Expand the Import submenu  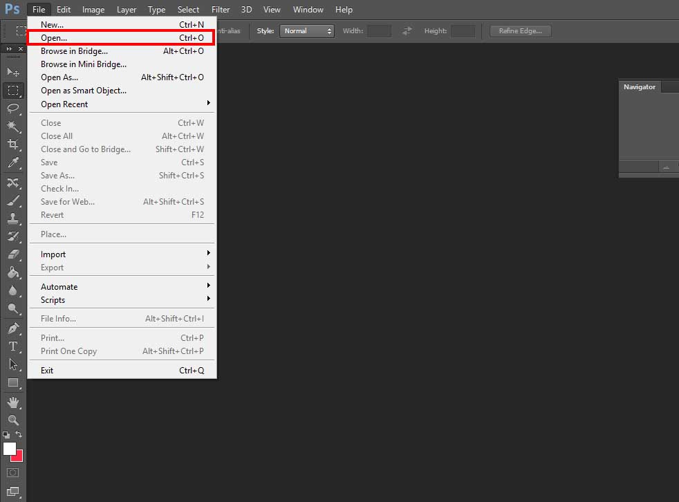tap(122, 254)
